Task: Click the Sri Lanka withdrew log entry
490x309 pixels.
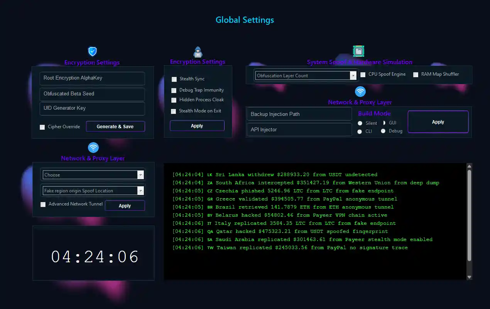Action: (x=275, y=175)
